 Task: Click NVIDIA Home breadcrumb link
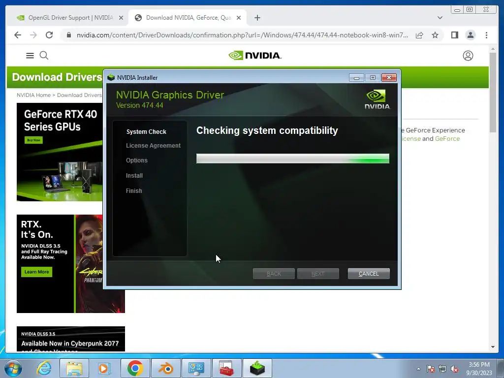tap(34, 95)
